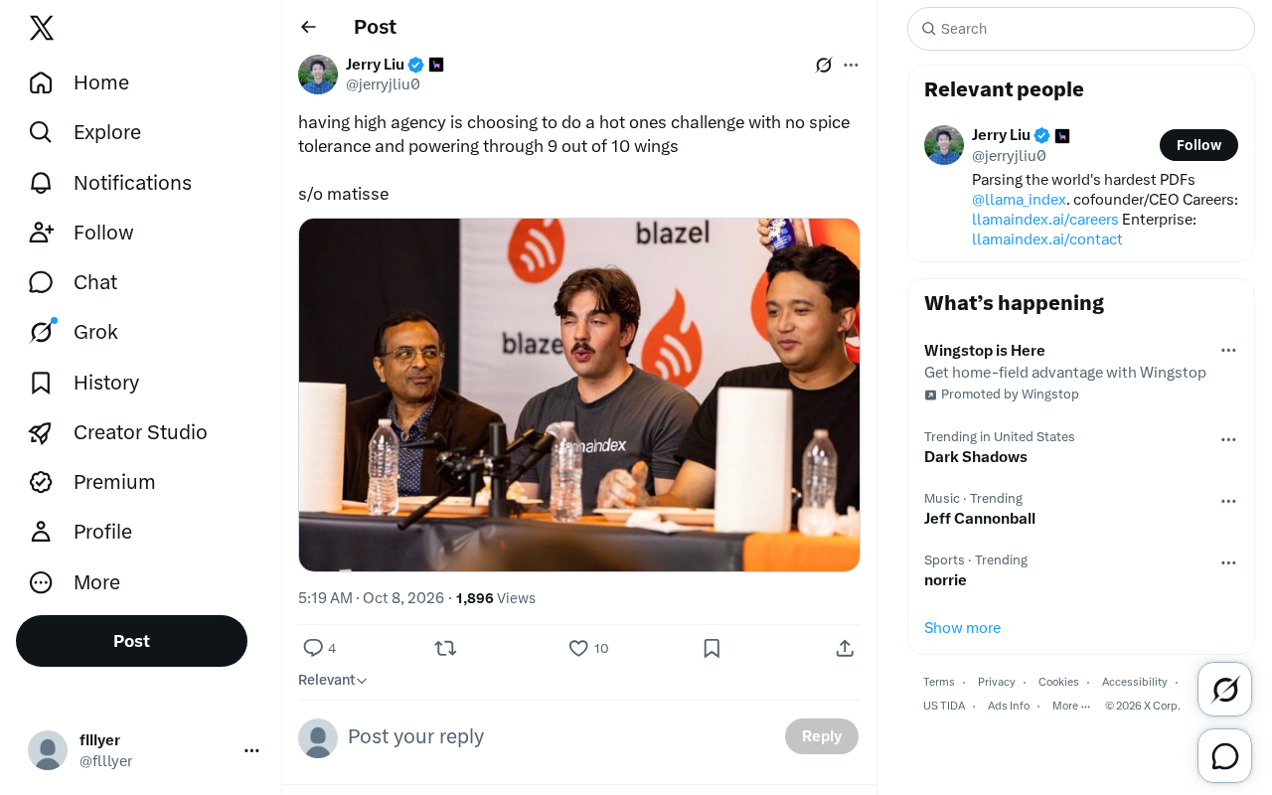This screenshot has width=1272, height=795.
Task: Click the Search input field
Action: tap(1081, 29)
